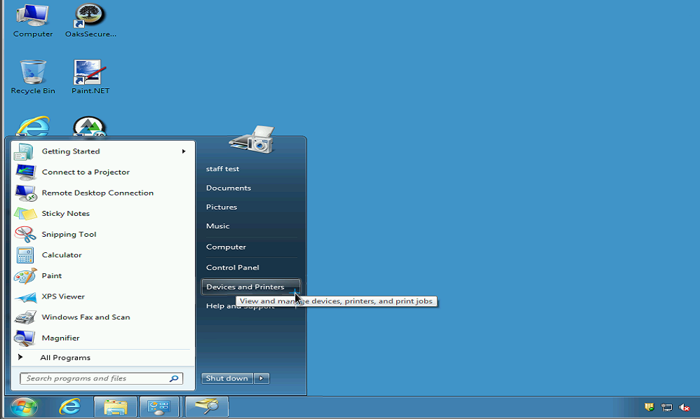Viewport: 700px width, 419px height.
Task: Click the Start orb button
Action: pos(24,406)
